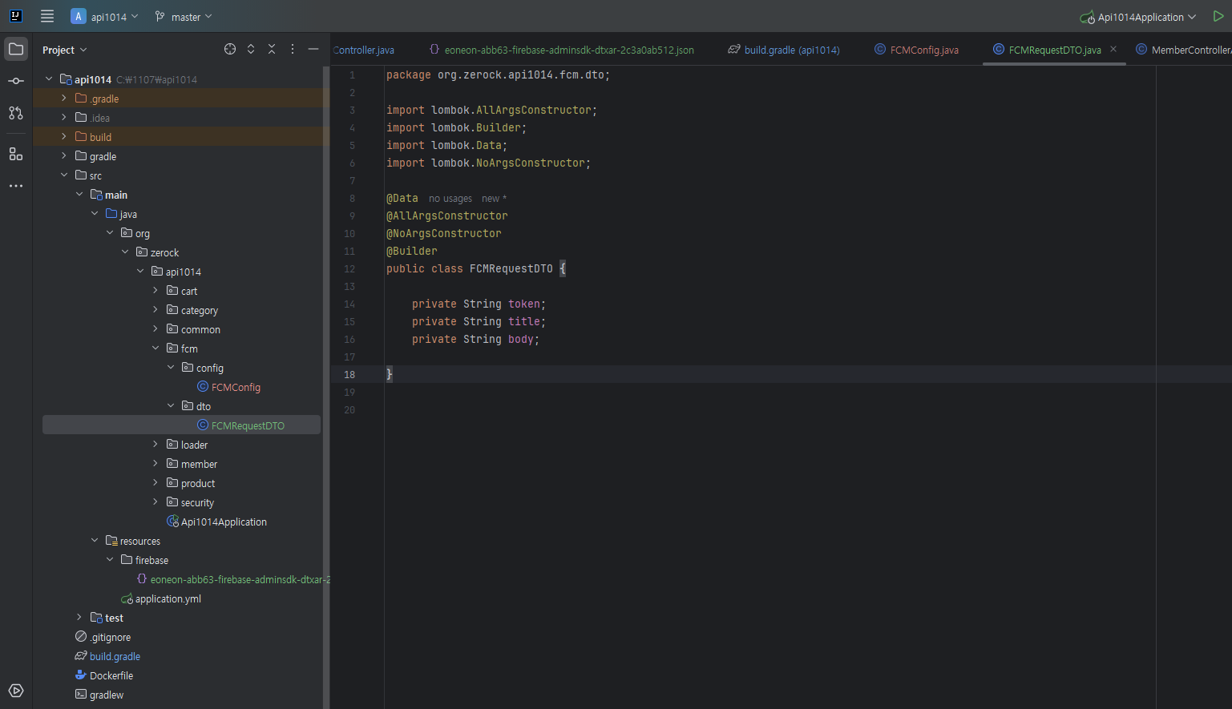Open the master branch dropdown
The width and height of the screenshot is (1232, 709).
point(184,17)
